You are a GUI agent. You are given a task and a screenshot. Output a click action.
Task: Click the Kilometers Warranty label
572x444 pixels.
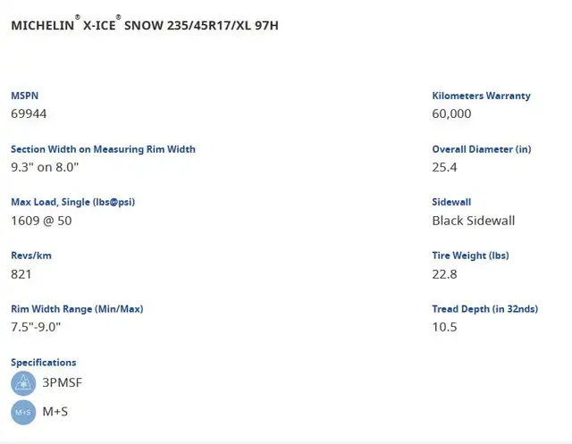coord(482,96)
